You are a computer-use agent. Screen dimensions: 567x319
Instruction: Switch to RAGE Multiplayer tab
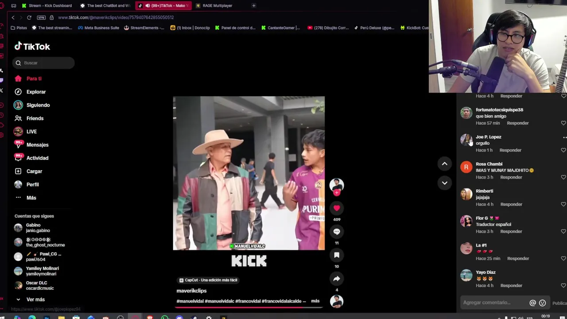217,6
